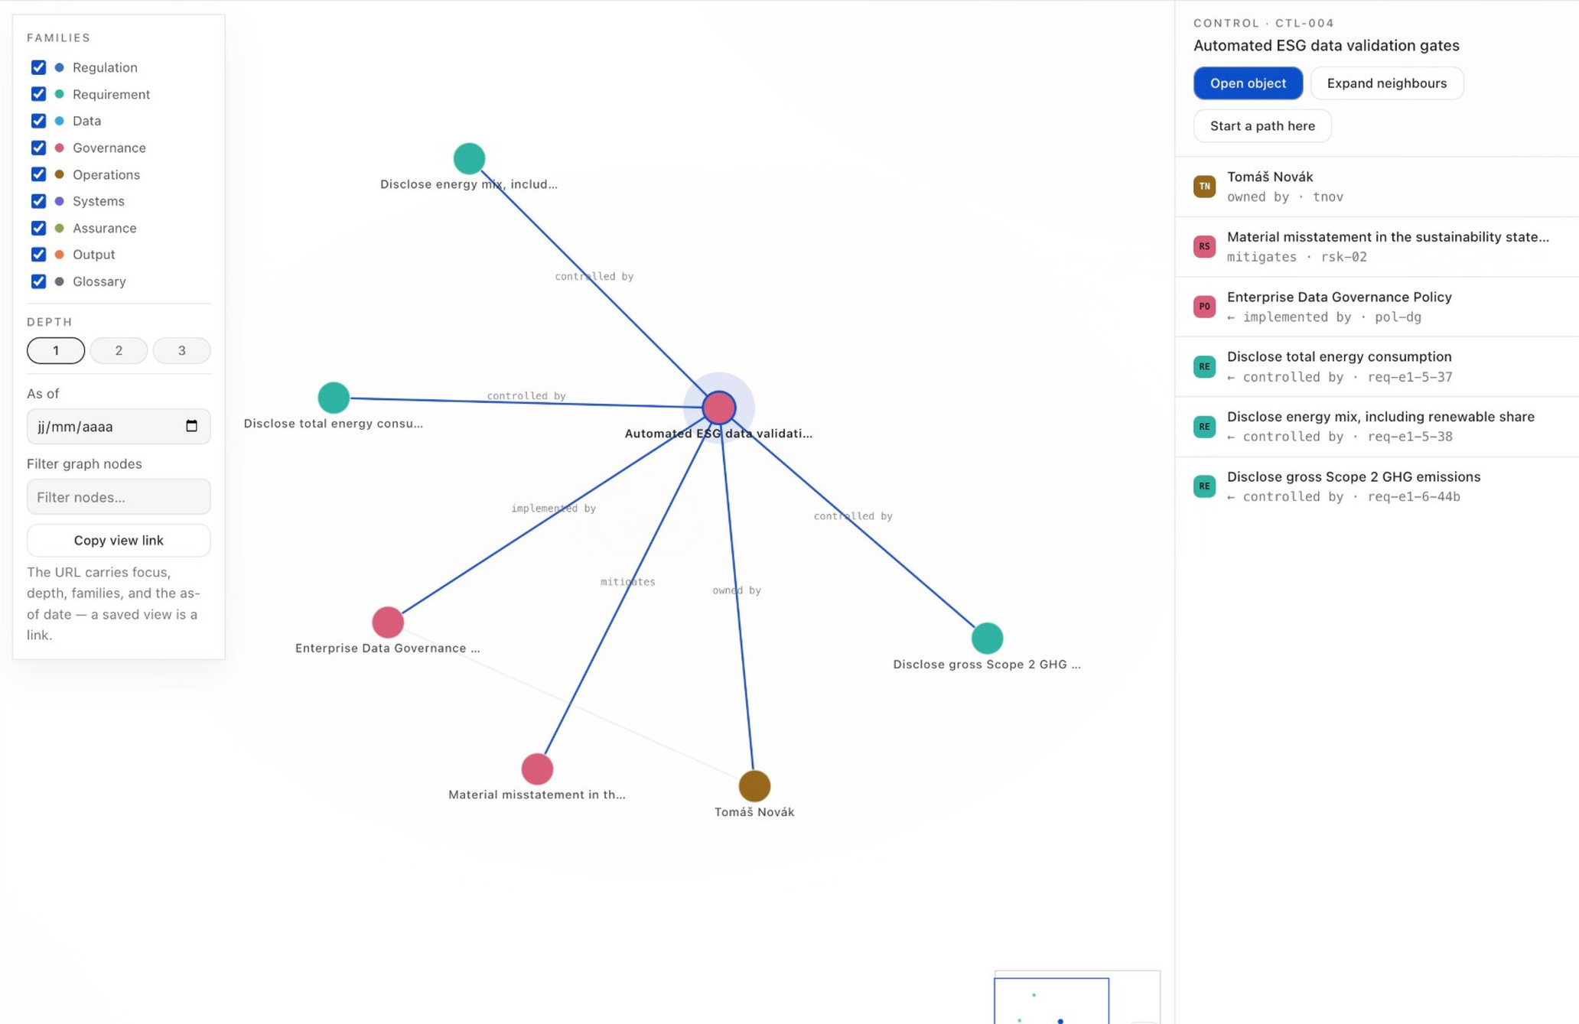Uncheck the Glossary family checkbox
Image resolution: width=1579 pixels, height=1024 pixels.
click(38, 281)
